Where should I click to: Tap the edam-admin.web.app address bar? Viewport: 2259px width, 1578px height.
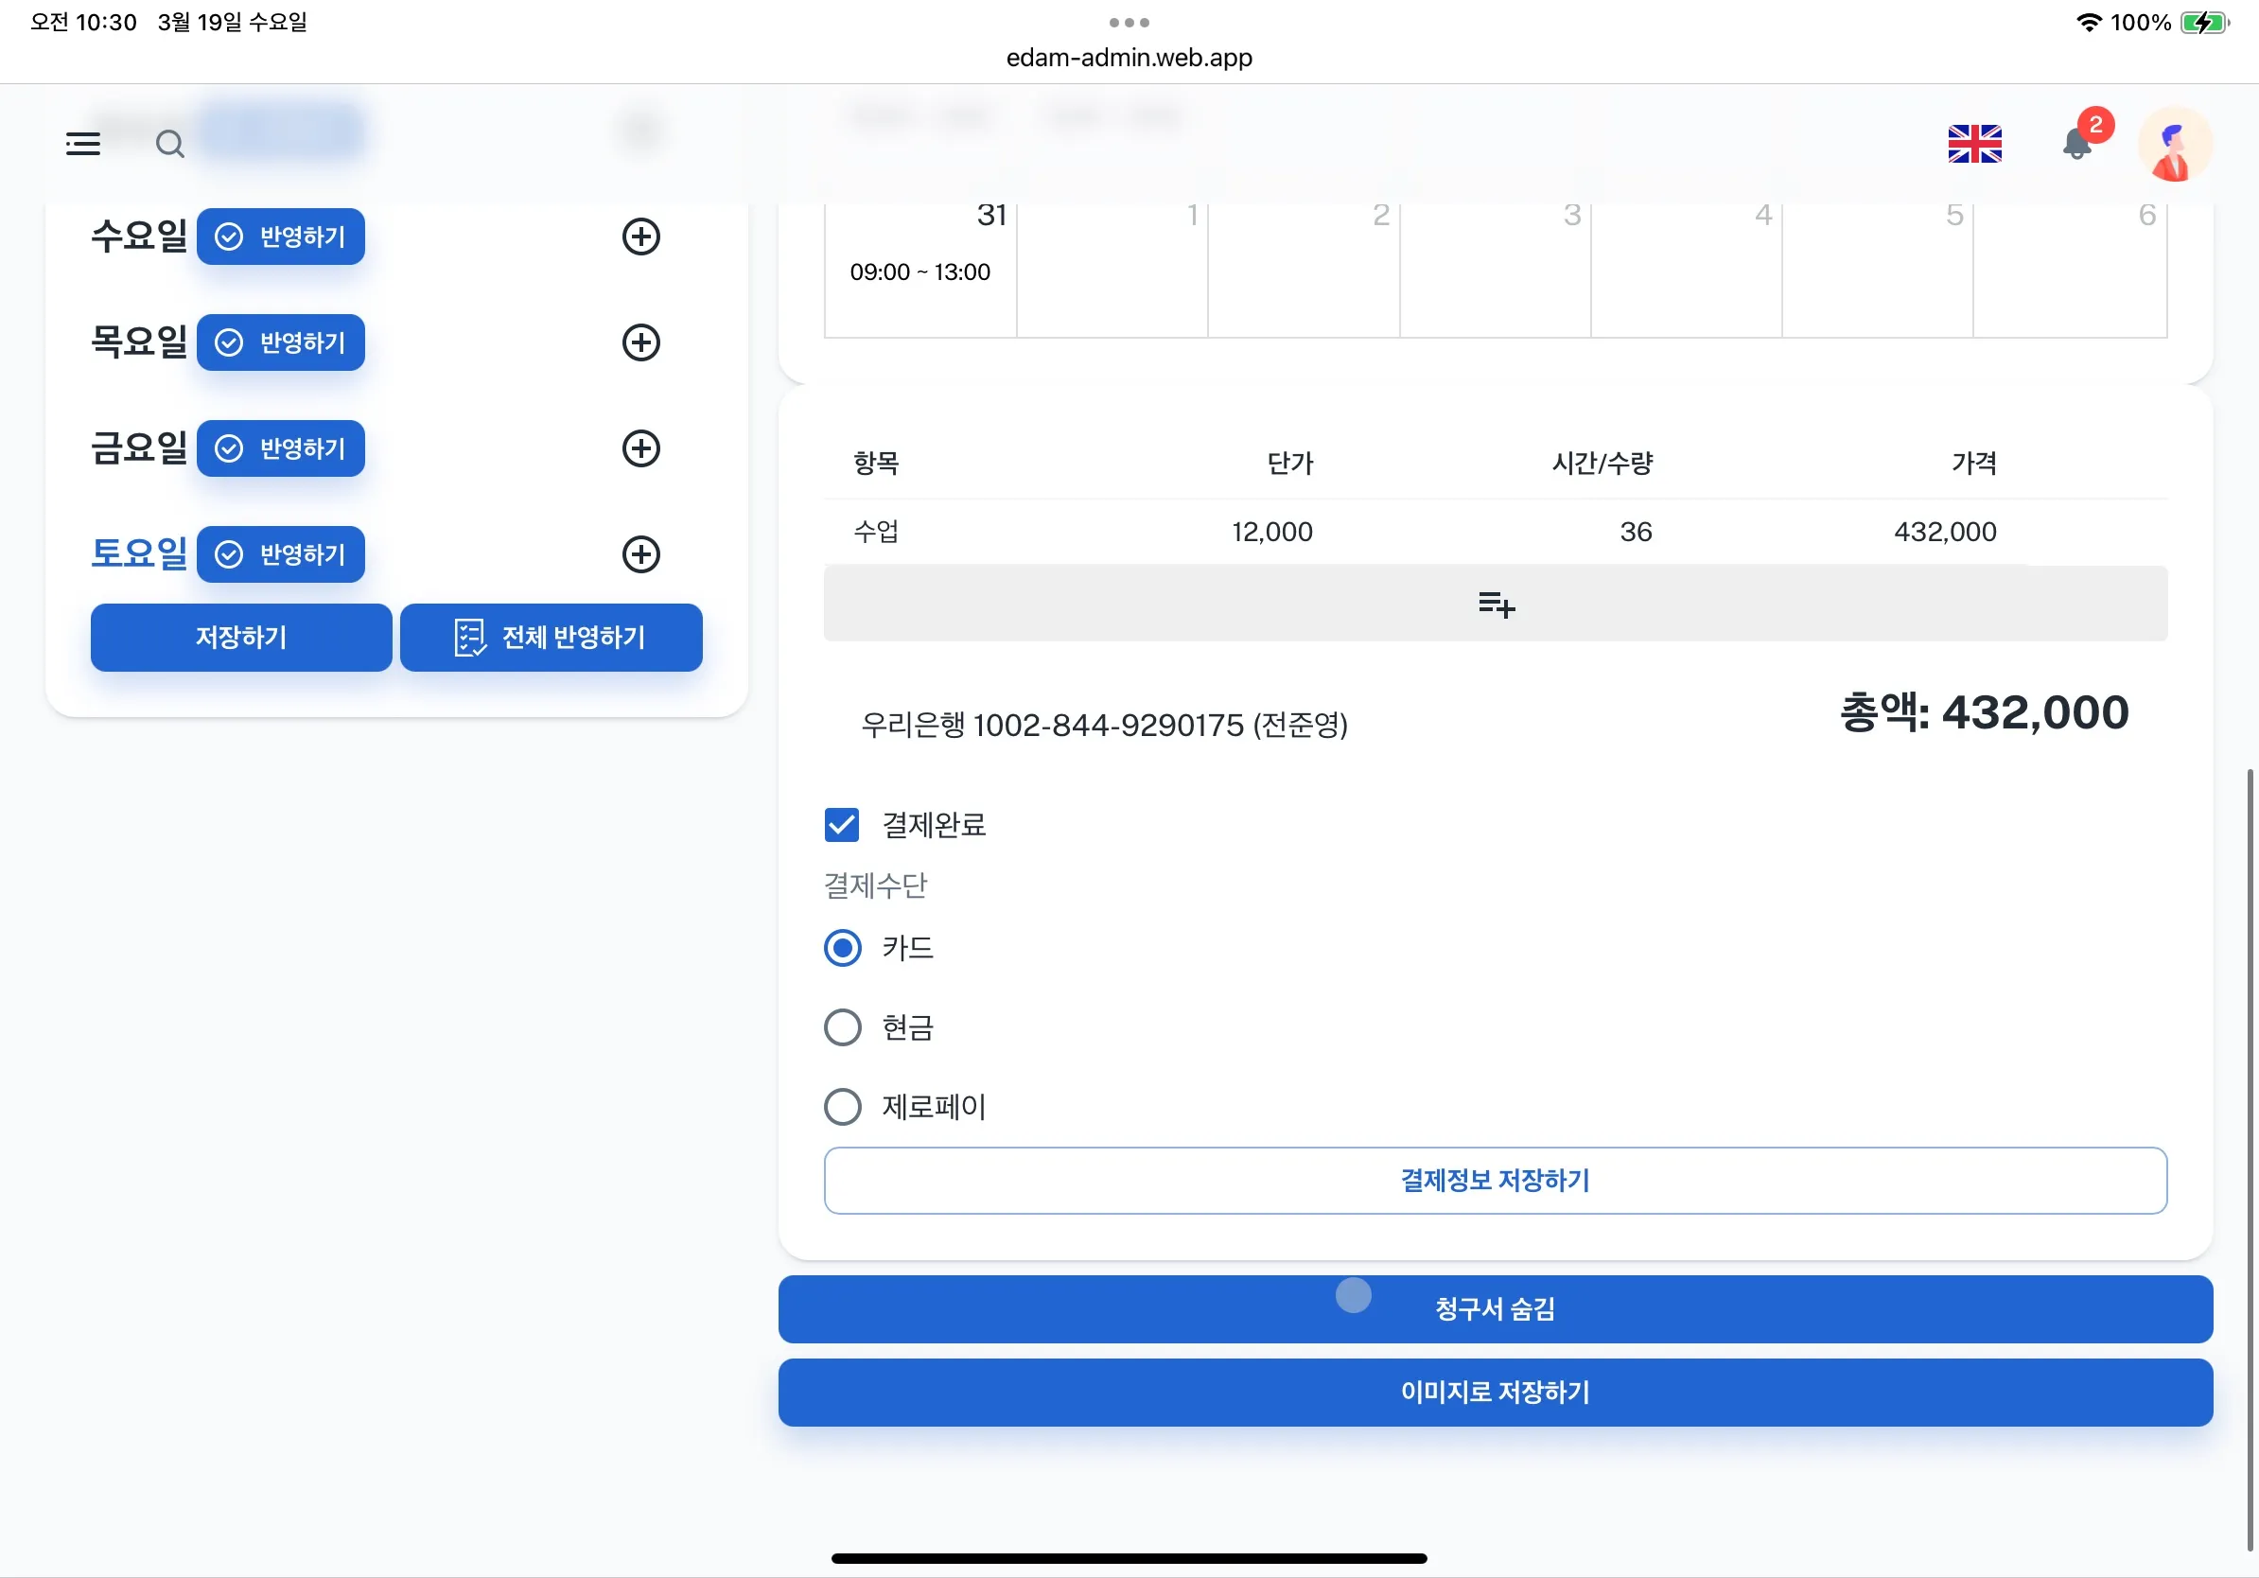(1129, 58)
